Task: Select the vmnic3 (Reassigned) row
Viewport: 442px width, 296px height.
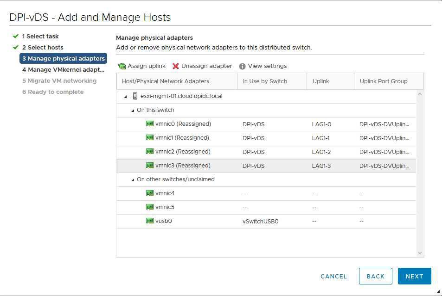Action: tap(266, 166)
